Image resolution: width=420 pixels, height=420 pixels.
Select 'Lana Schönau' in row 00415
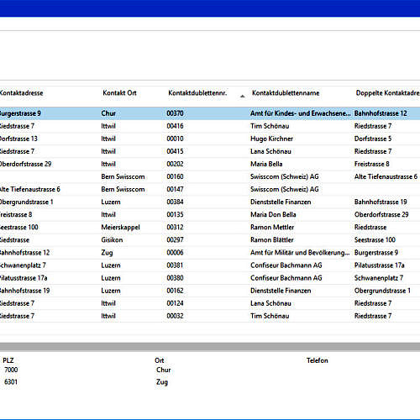270,151
